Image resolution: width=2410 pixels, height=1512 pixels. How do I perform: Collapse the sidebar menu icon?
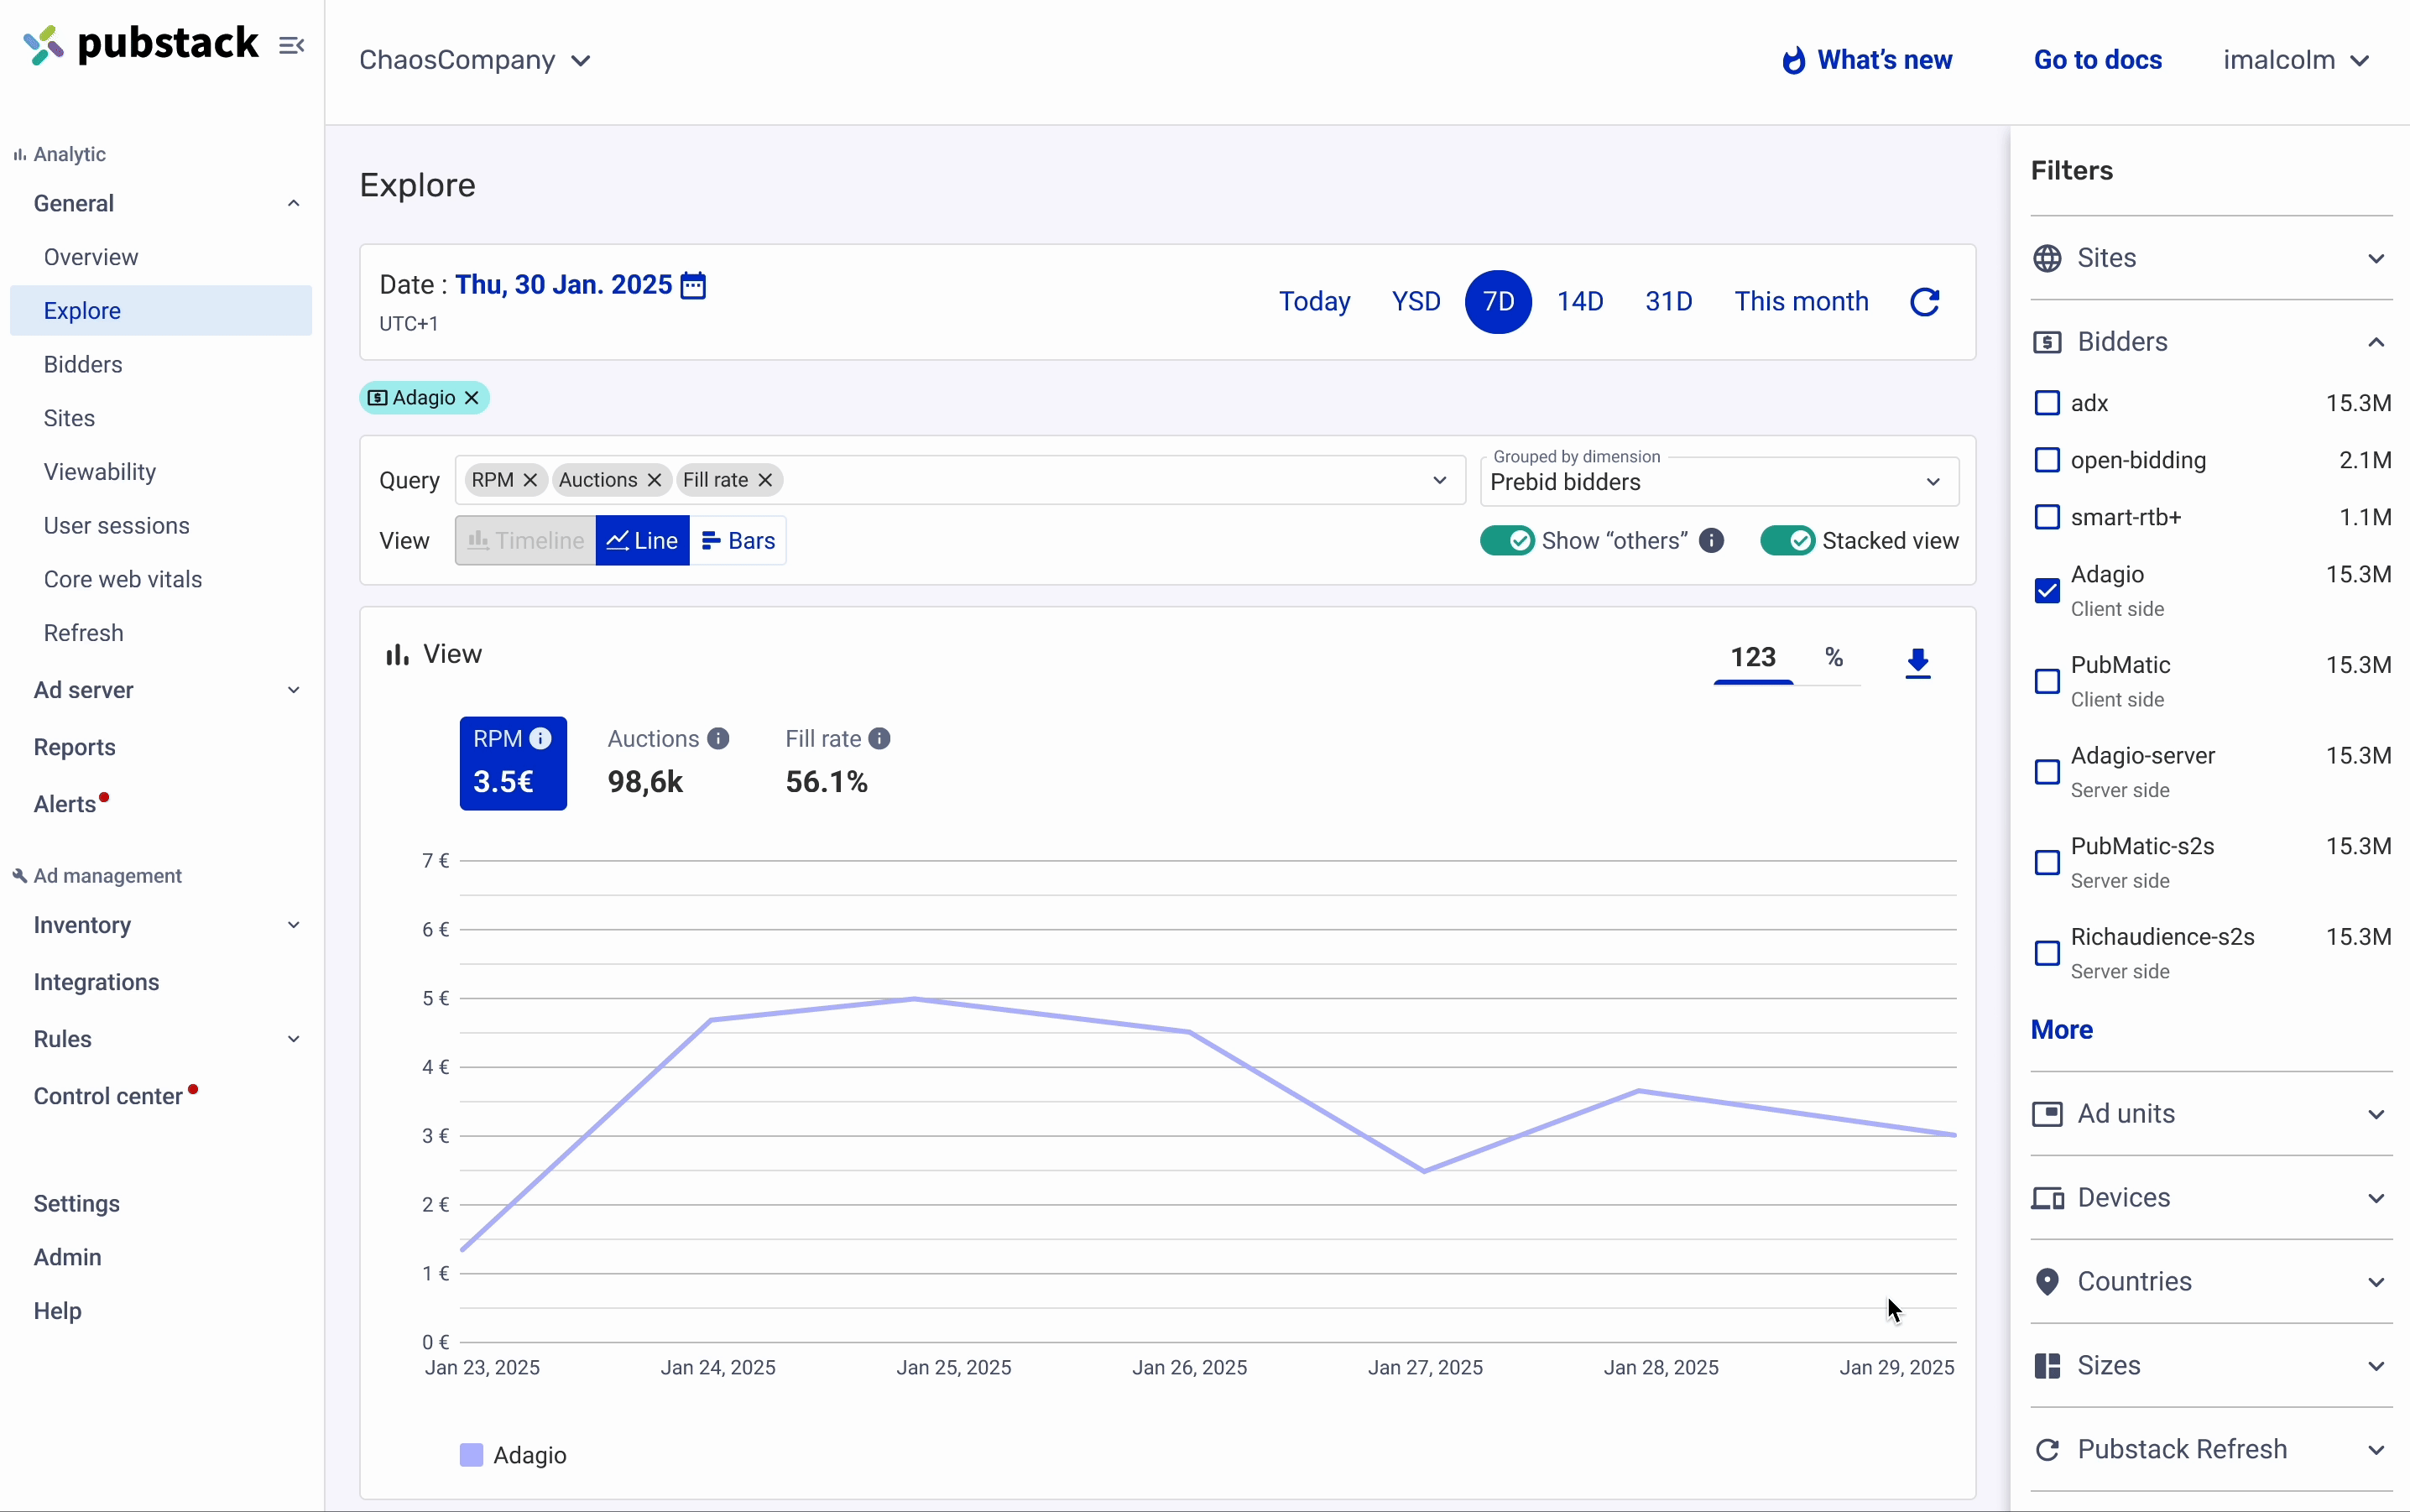[x=292, y=46]
